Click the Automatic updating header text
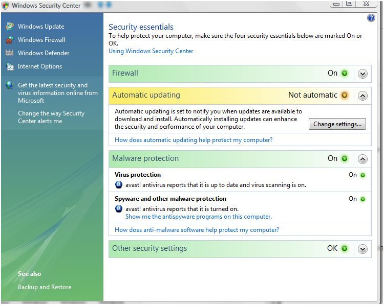 [146, 95]
